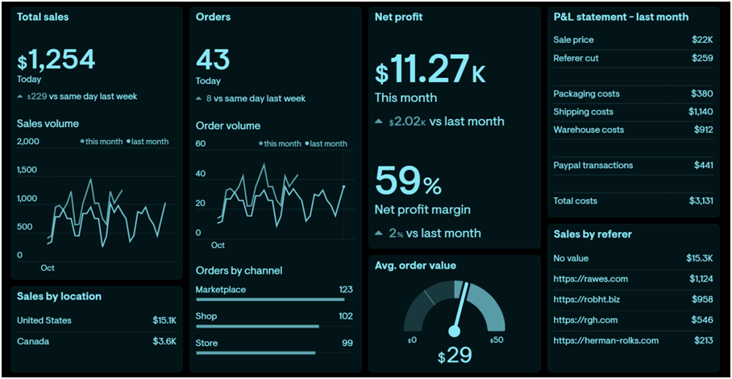The image size is (732, 379).
Task: Select 'this month' legend in Order volume chart
Action: (x=280, y=143)
